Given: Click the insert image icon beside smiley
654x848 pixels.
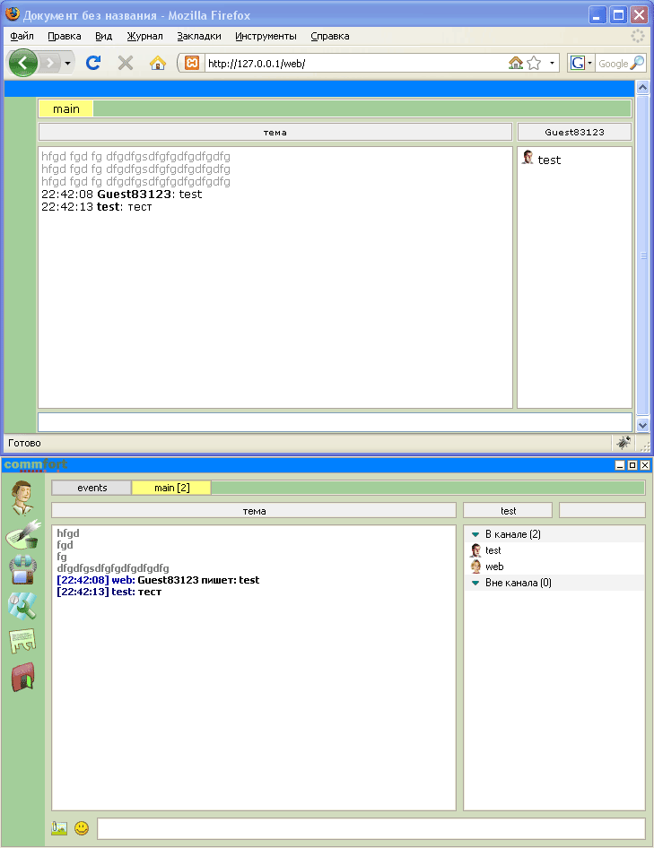Looking at the screenshot, I should click(x=60, y=828).
